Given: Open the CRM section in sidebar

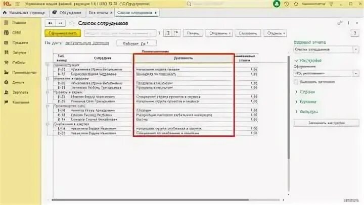Looking at the screenshot, I should pyautogui.click(x=13, y=32).
